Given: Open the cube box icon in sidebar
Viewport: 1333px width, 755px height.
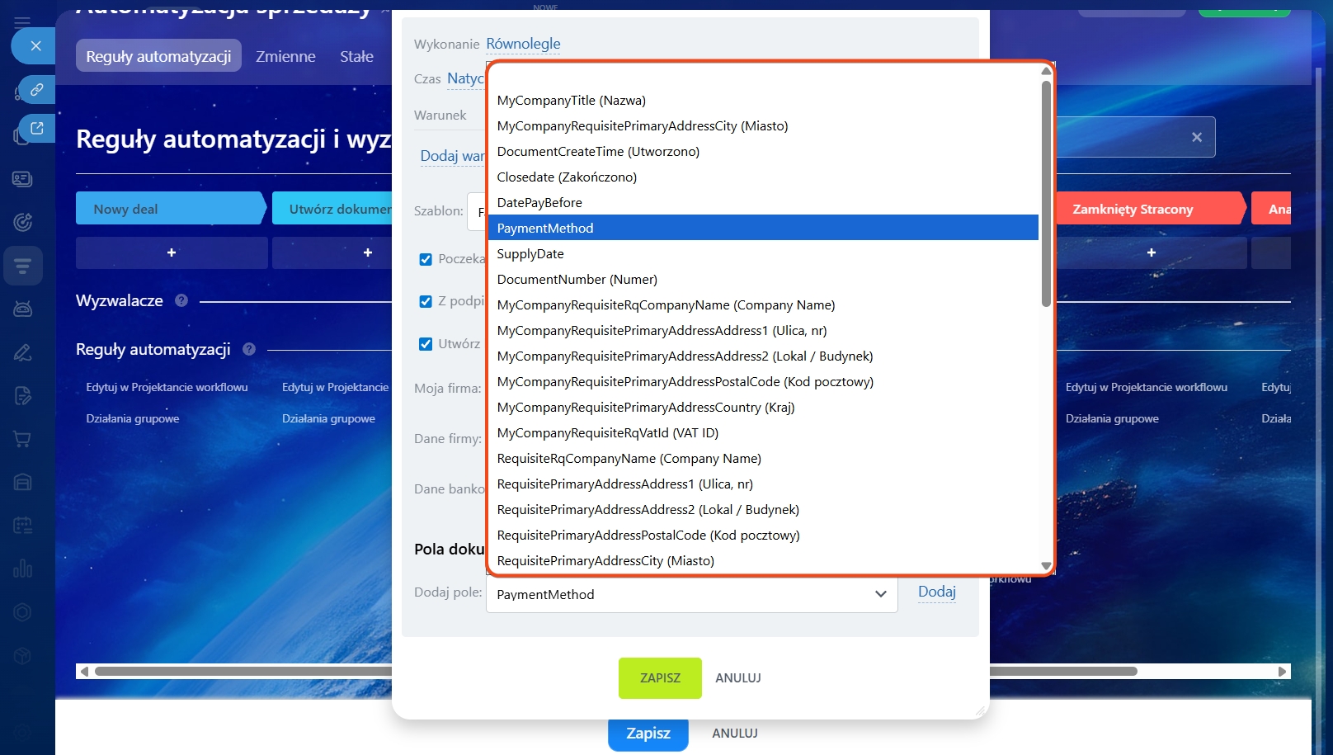Looking at the screenshot, I should coord(22,656).
